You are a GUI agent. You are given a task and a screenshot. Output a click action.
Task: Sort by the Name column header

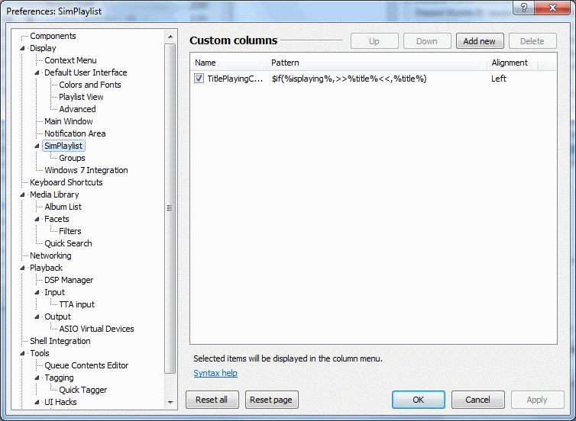click(x=228, y=63)
